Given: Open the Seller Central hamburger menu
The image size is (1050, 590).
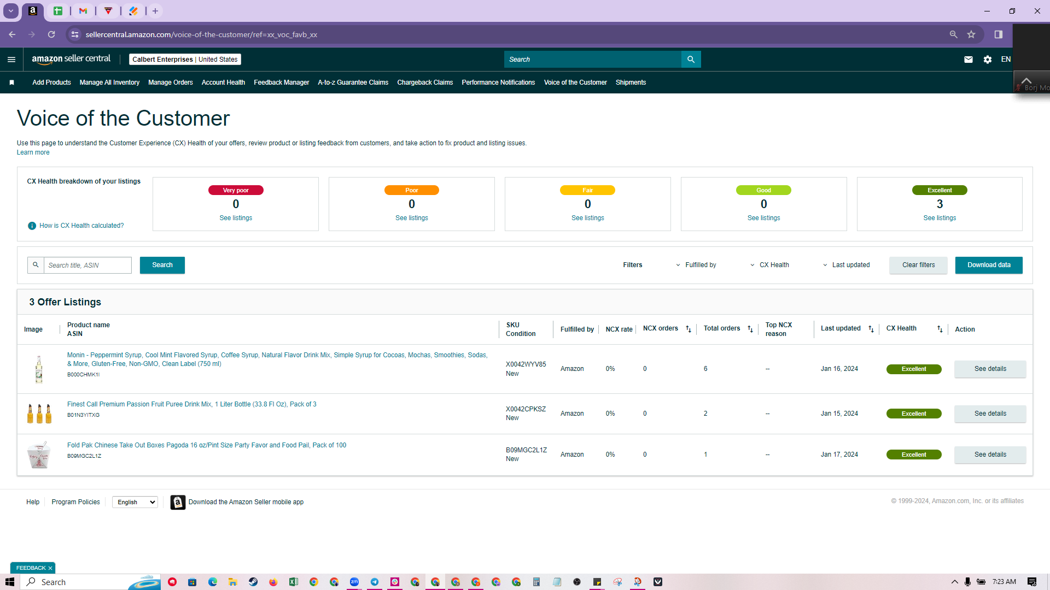Looking at the screenshot, I should click(x=11, y=60).
